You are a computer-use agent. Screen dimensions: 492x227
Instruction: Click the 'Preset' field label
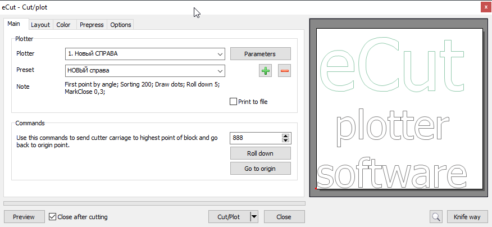(25, 70)
